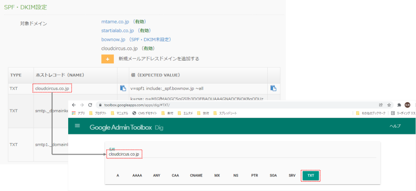Open the browser extensions puzzle icon

[399, 105]
